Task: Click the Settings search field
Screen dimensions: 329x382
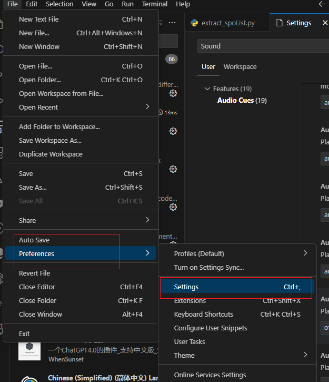Action: click(263, 46)
